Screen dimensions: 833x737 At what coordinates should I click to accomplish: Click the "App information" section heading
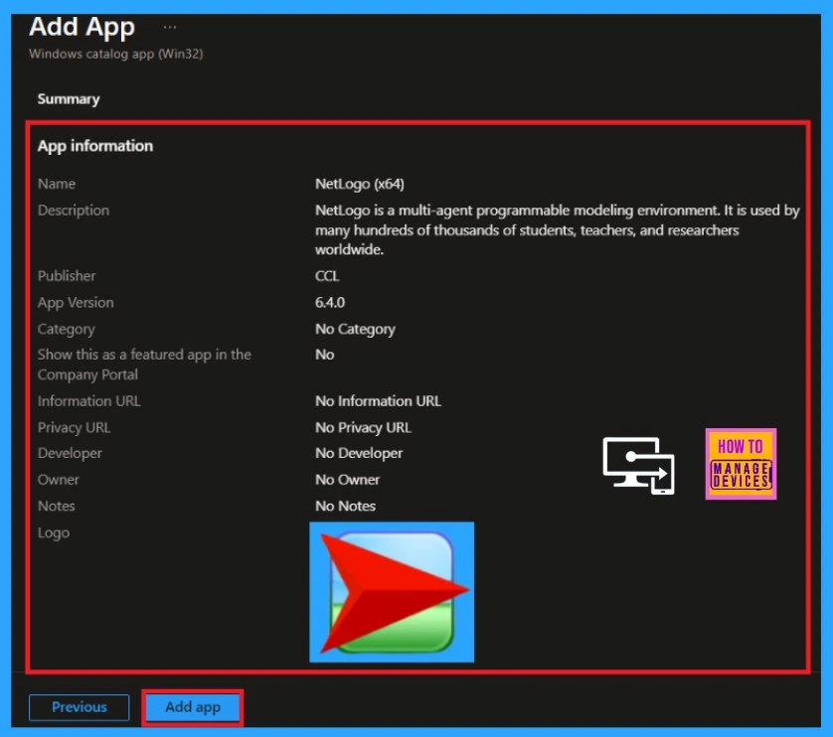95,146
